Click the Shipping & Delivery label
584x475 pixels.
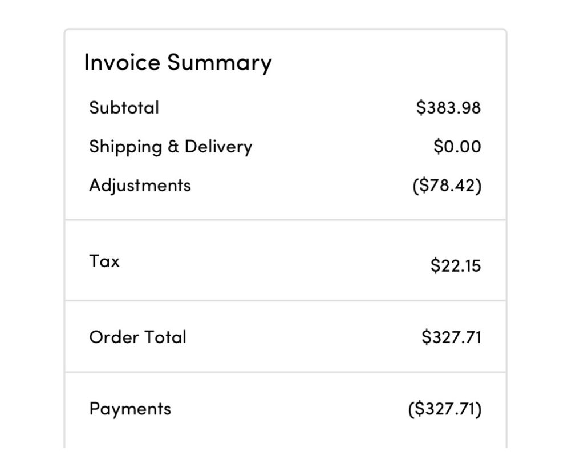170,147
